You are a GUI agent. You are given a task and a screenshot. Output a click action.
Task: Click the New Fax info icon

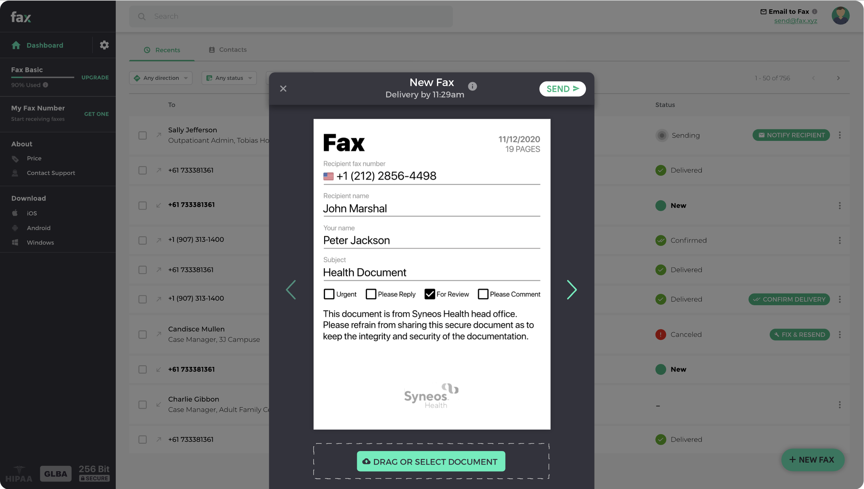pyautogui.click(x=472, y=86)
